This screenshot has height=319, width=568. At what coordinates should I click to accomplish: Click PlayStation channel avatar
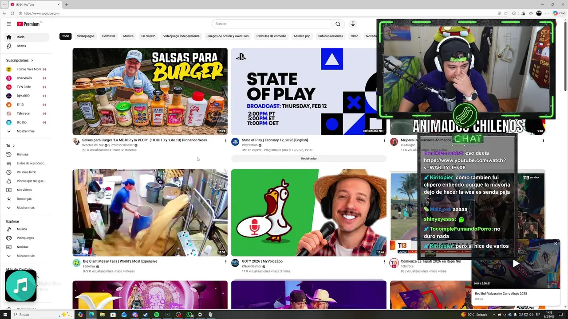[235, 142]
